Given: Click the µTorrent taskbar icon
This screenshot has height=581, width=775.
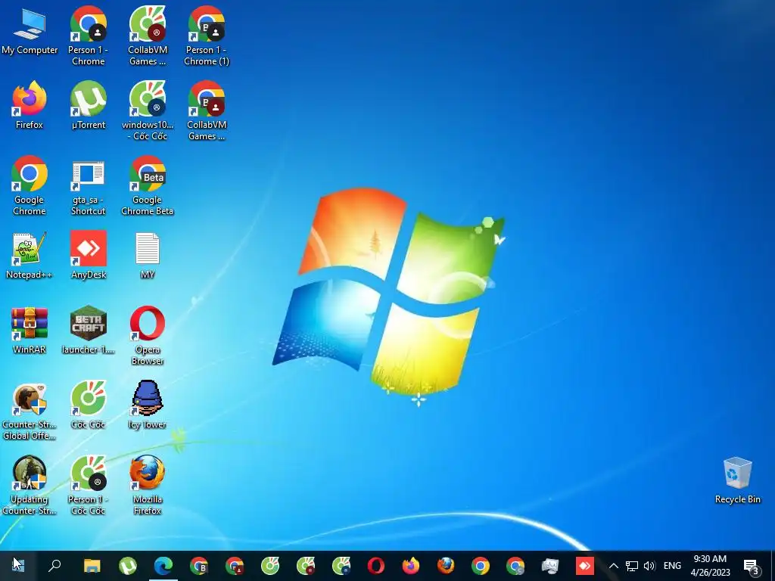Looking at the screenshot, I should [x=127, y=565].
